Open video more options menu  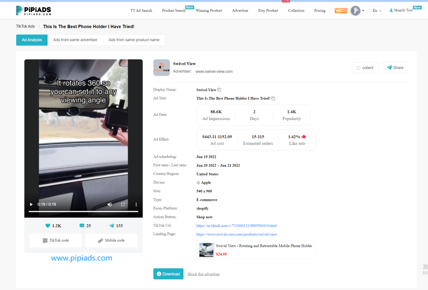click(x=136, y=204)
